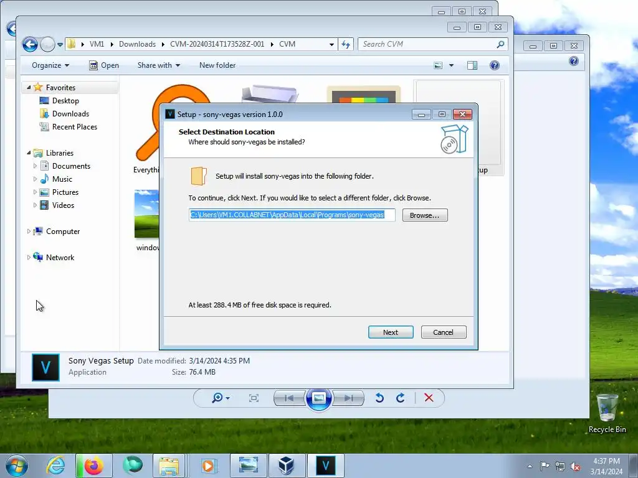Image resolution: width=638 pixels, height=478 pixels.
Task: Open Windows Explorer from taskbar
Action: (x=169, y=466)
